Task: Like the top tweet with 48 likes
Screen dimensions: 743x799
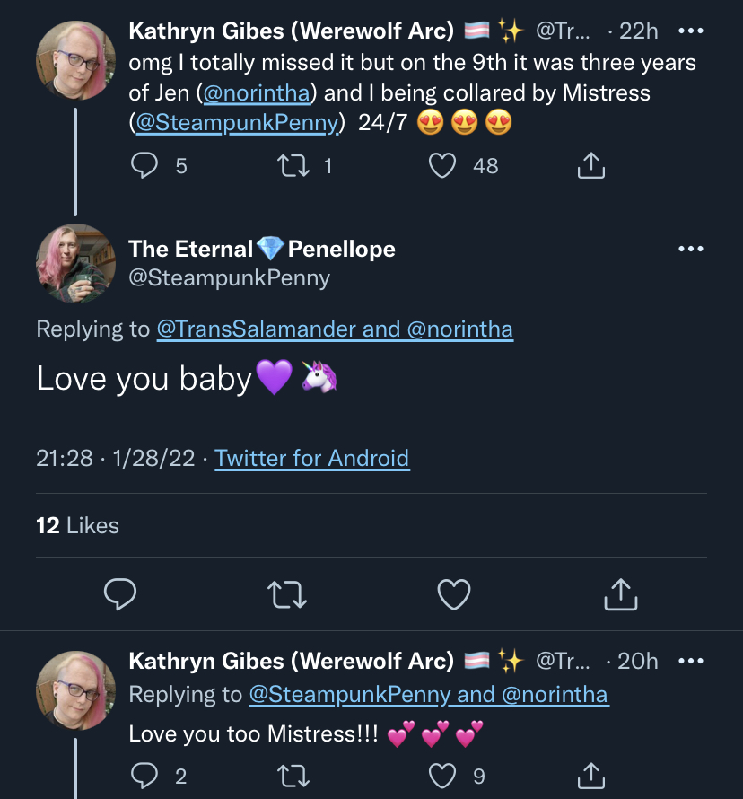Action: [442, 165]
